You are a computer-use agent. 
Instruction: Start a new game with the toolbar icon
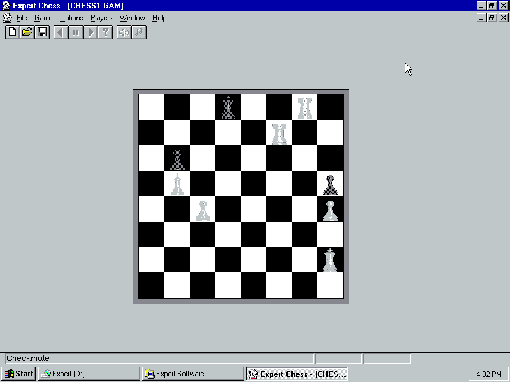[12, 32]
